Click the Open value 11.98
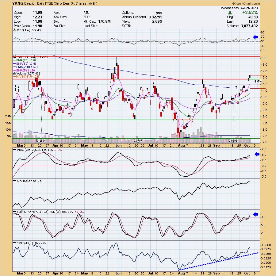 (37, 13)
